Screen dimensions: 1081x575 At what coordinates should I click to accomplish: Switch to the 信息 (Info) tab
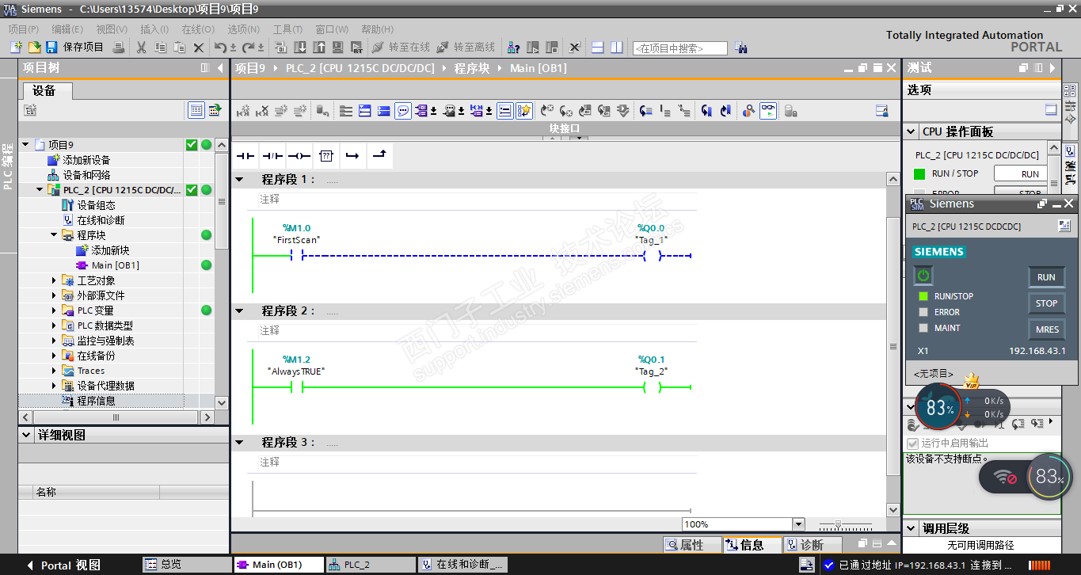point(752,545)
